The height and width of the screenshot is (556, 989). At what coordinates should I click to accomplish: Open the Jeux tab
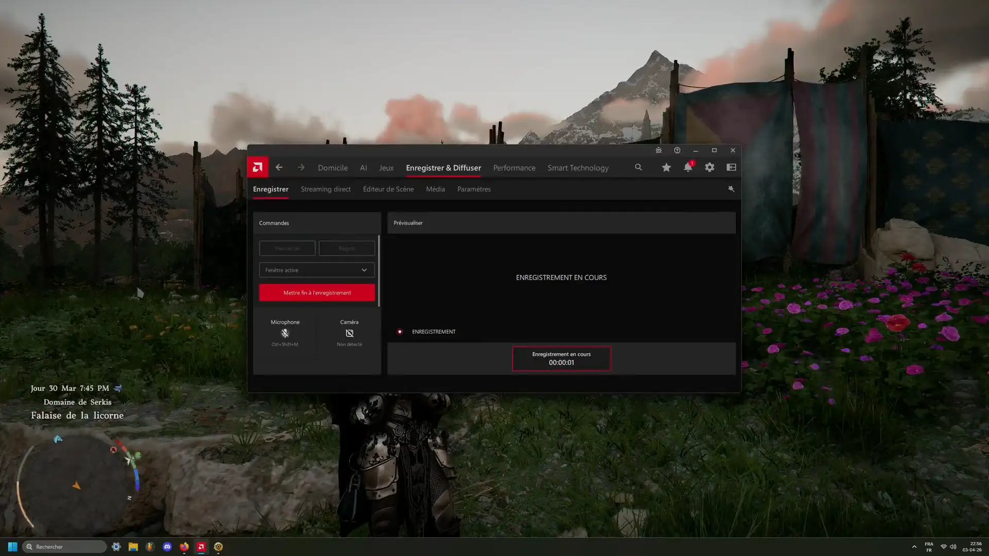click(x=386, y=168)
